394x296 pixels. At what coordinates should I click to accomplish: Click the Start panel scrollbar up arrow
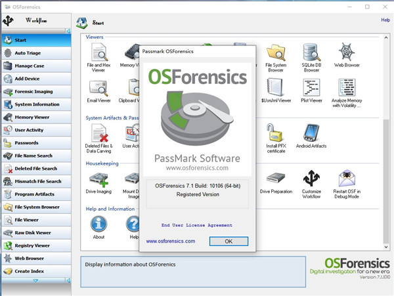pos(386,37)
